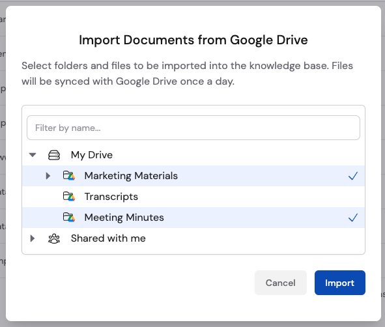This screenshot has width=385, height=327.
Task: Click the Transcripts Drive folder icon
Action: (69, 197)
